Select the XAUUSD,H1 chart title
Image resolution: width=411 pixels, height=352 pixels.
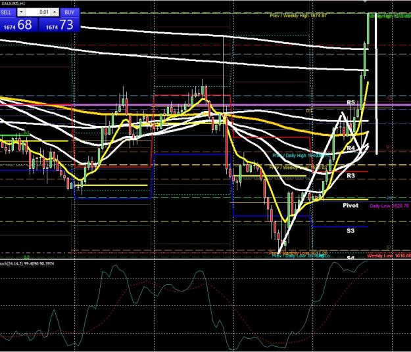13,4
